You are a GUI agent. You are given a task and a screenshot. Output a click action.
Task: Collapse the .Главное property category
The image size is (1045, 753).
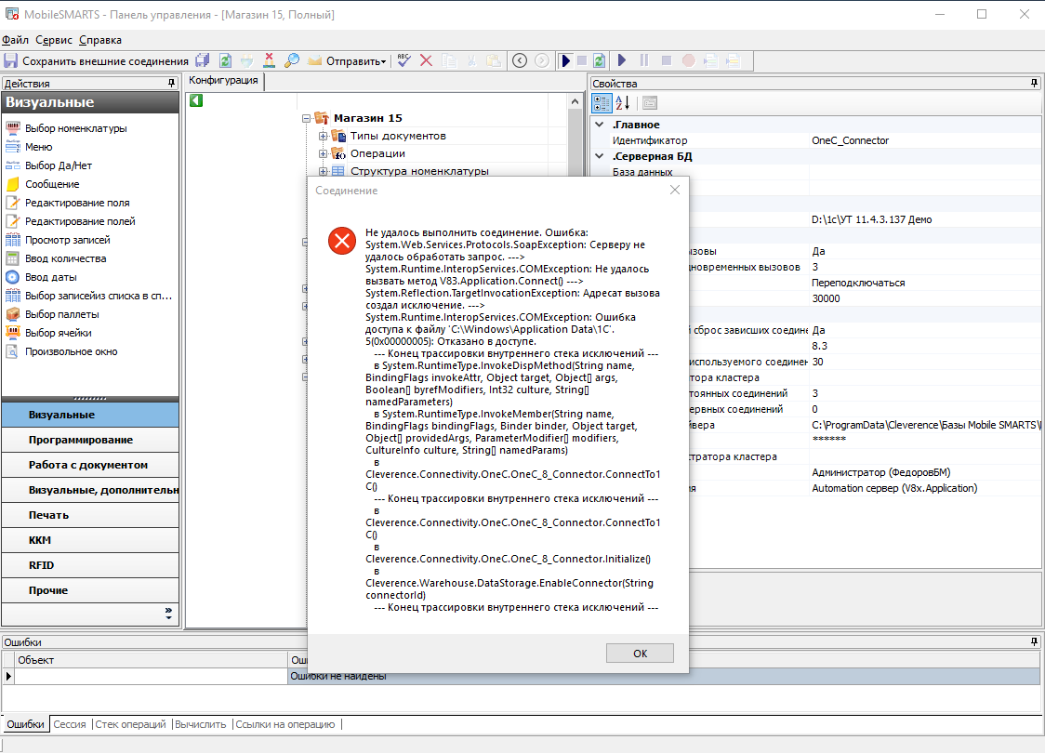tap(599, 125)
